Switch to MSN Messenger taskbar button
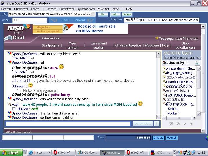 88,153
